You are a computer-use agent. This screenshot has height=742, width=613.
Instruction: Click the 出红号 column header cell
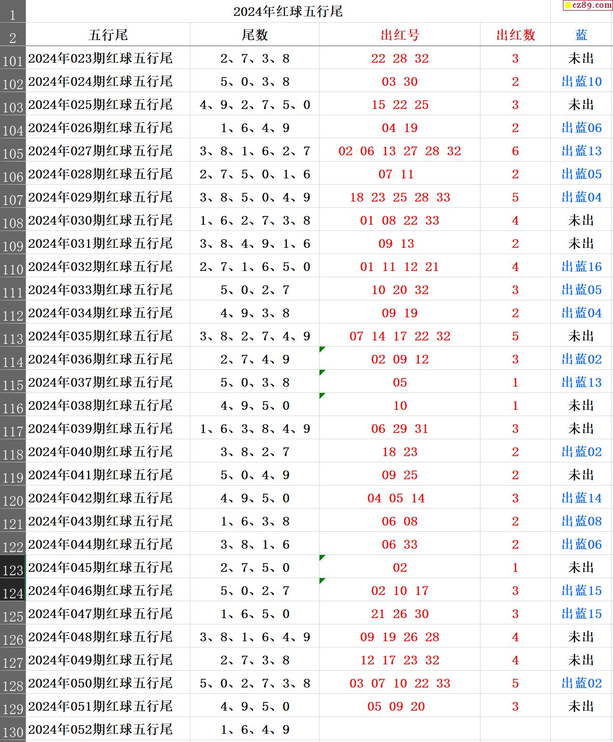click(400, 35)
